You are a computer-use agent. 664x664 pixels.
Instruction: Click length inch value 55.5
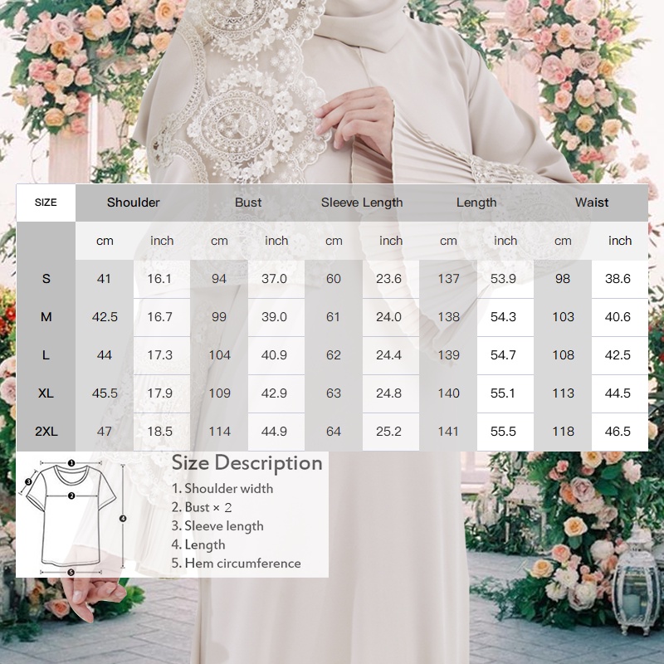click(503, 432)
